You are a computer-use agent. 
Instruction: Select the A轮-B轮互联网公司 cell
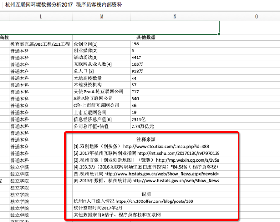click(102, 99)
